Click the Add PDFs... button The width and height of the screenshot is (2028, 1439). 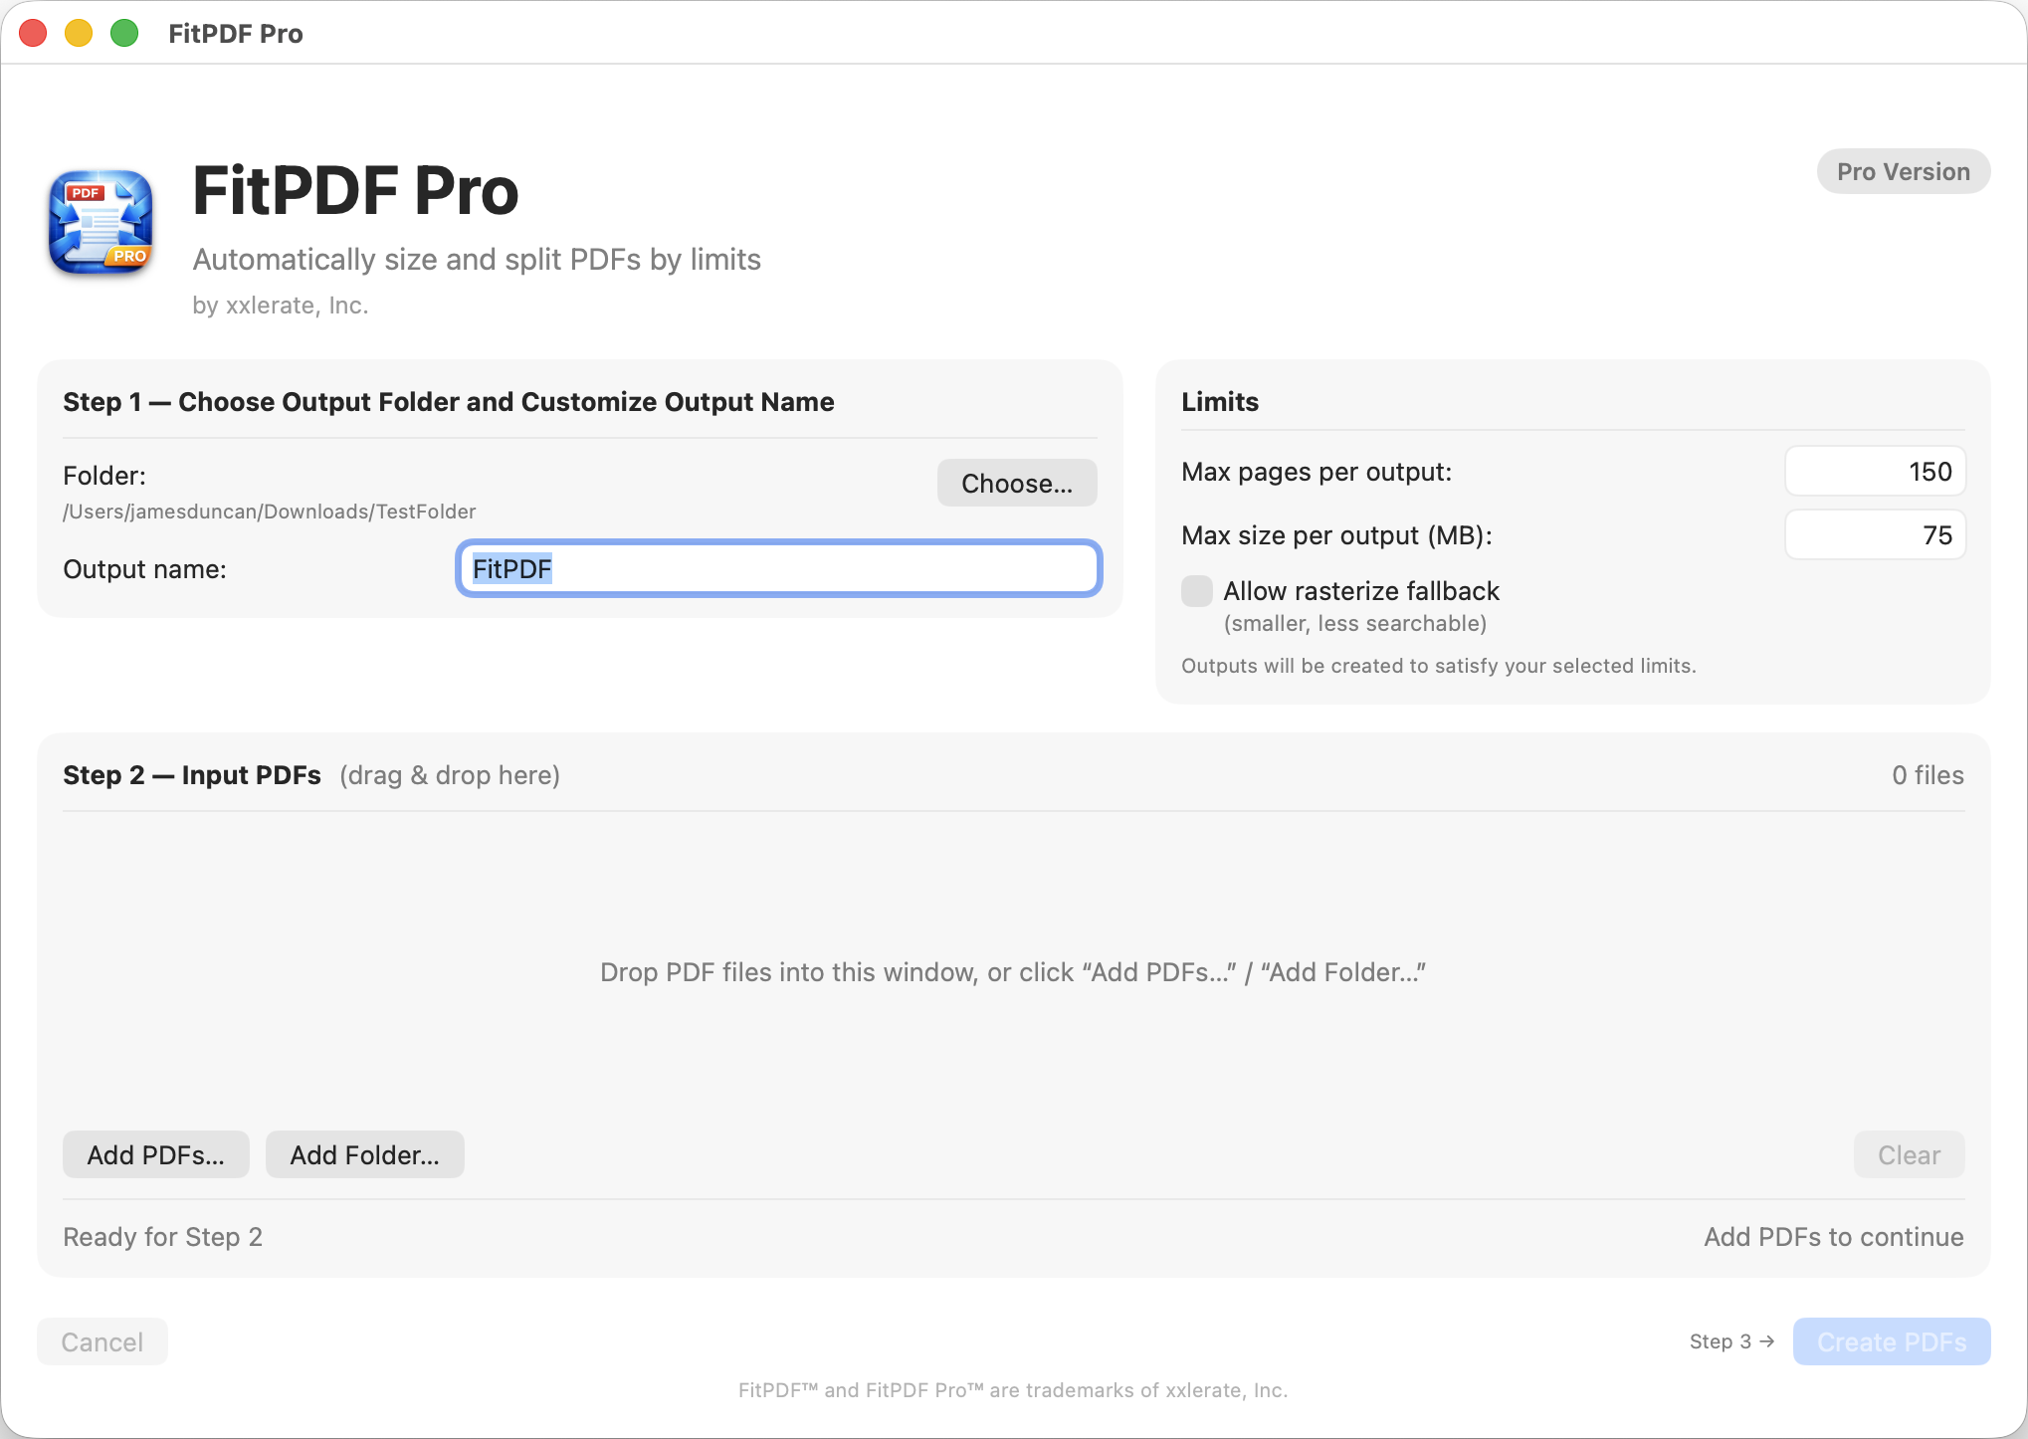point(156,1154)
